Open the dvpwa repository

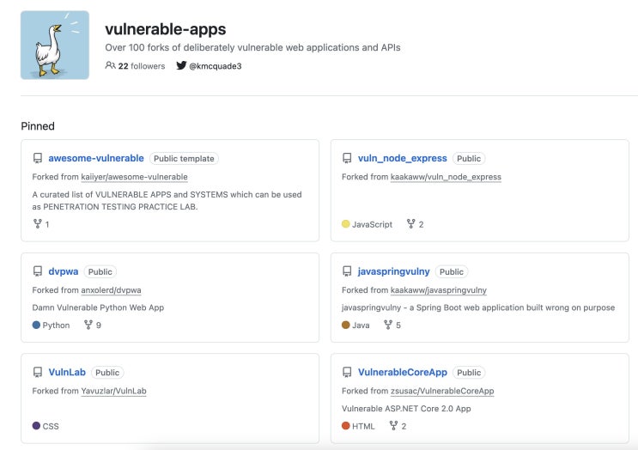tap(64, 271)
